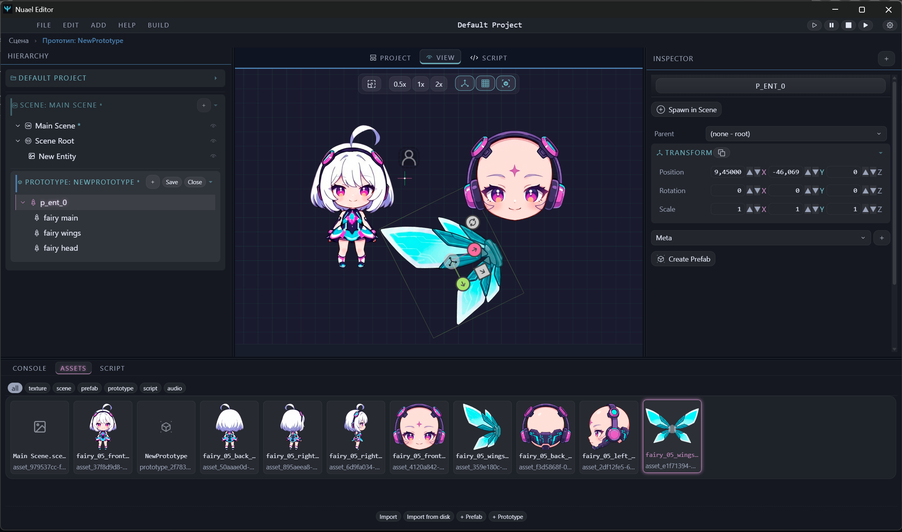This screenshot has height=532, width=902.
Task: Click the pause playback icon
Action: 831,25
